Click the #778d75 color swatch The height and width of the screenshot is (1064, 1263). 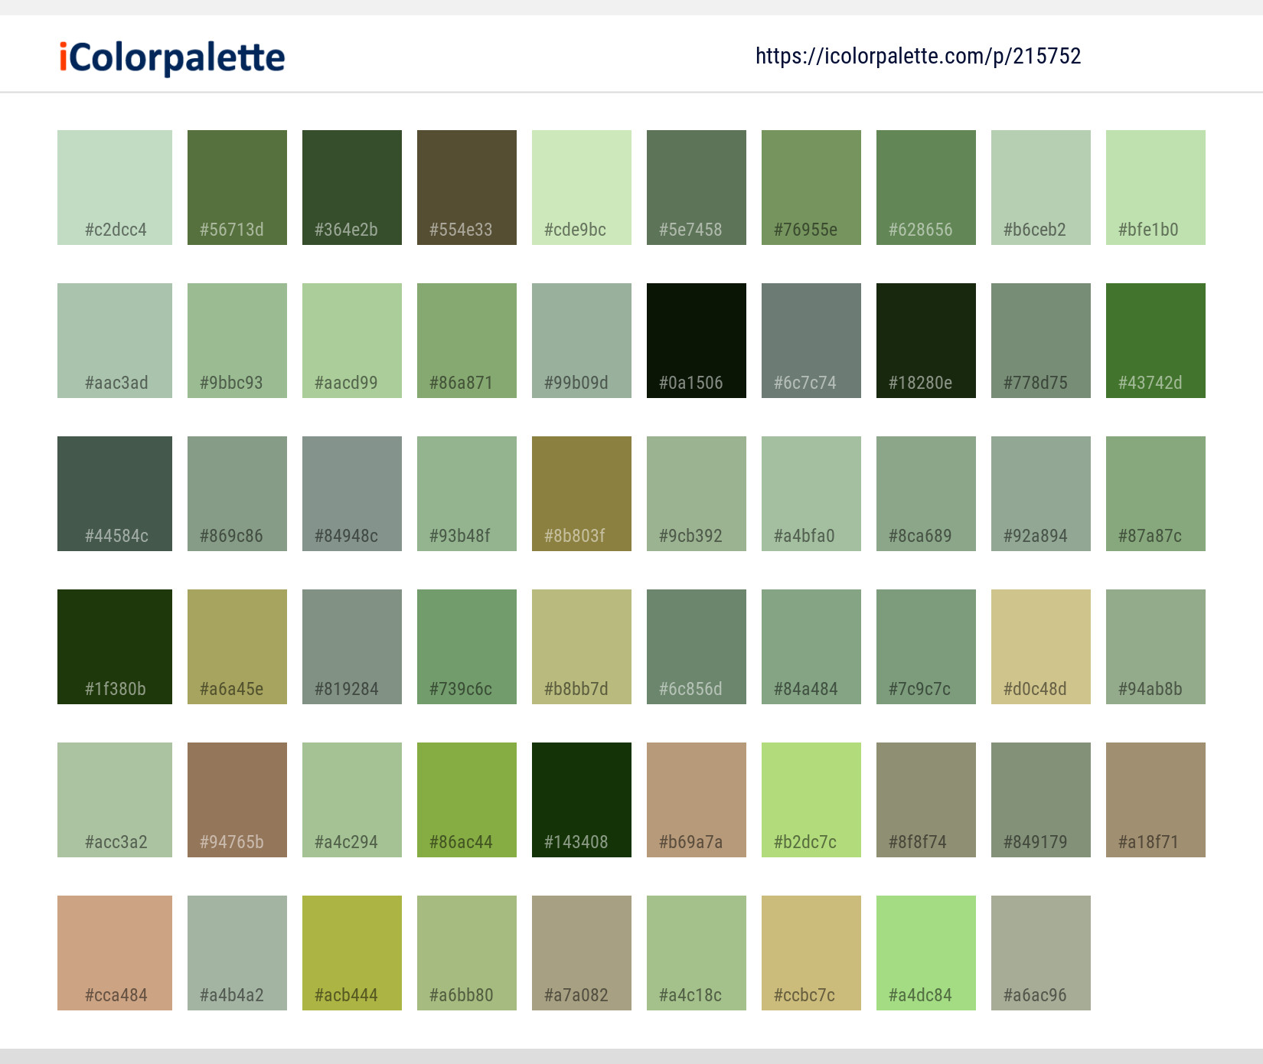pyautogui.click(x=1041, y=341)
